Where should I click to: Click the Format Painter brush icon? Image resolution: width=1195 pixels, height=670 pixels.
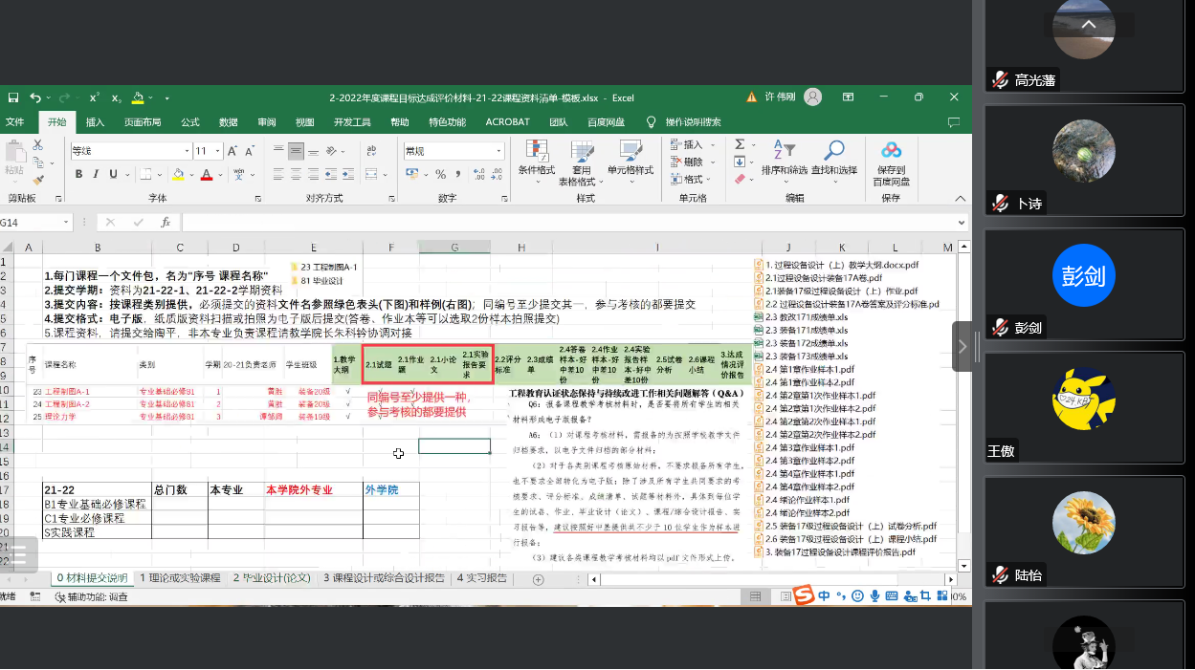[38, 179]
